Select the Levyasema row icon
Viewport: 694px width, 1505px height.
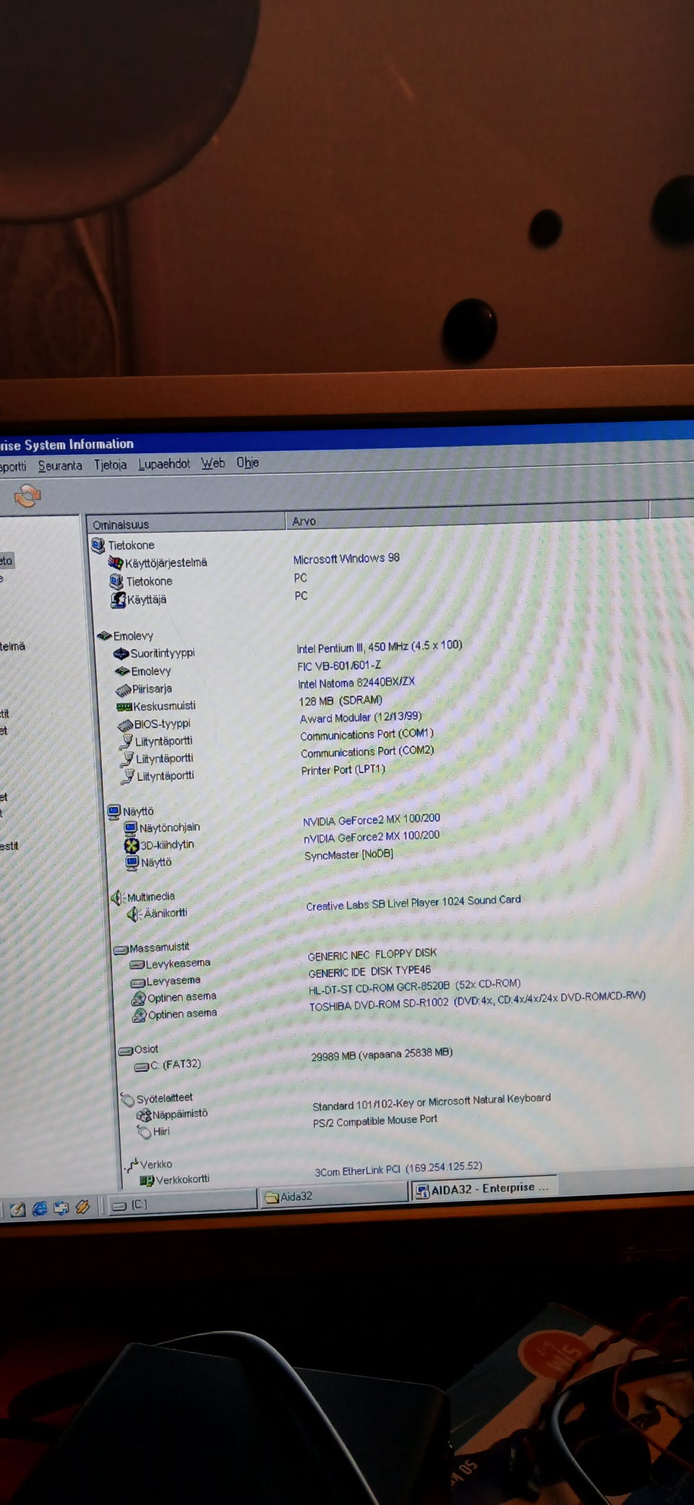137,983
